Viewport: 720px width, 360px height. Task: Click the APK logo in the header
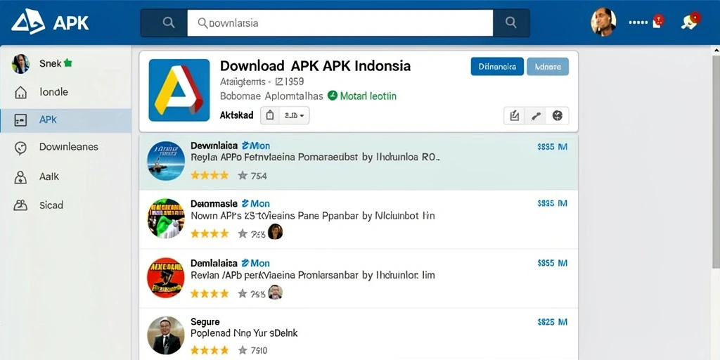pos(50,22)
